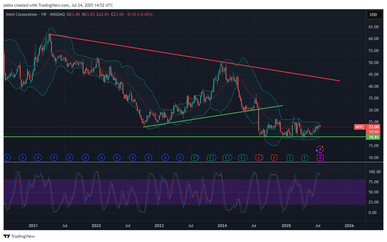Open the April 2025 green earnings E marker
The image size is (387, 242).
click(305, 158)
